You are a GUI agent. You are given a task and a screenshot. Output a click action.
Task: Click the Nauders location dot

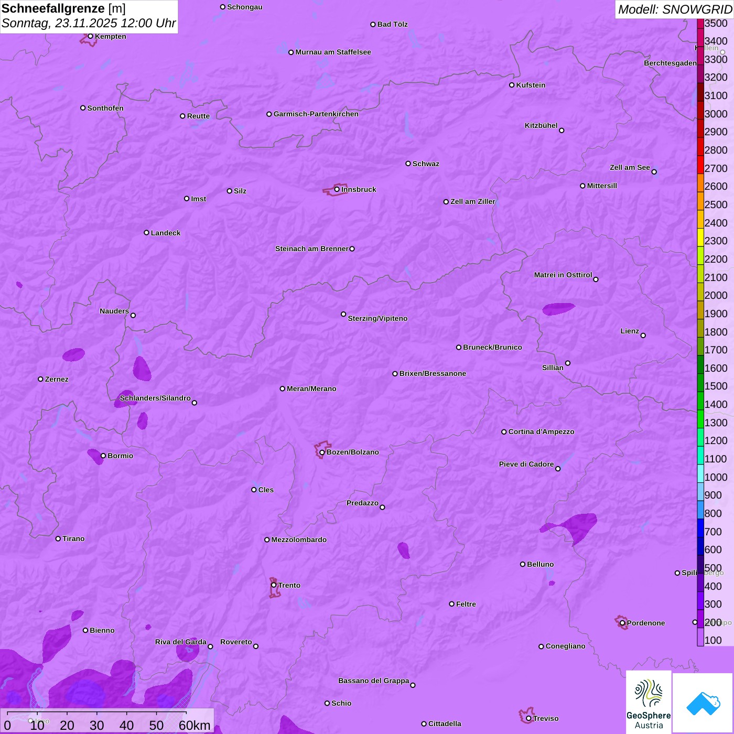click(133, 316)
